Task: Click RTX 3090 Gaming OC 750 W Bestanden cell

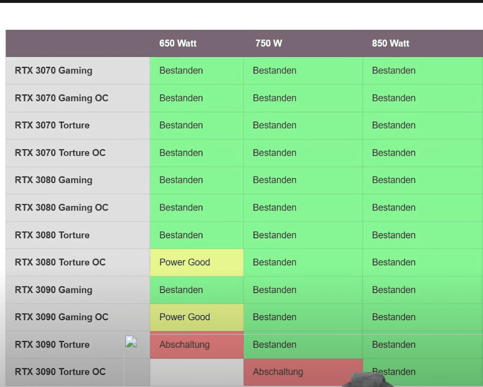Action: click(303, 317)
